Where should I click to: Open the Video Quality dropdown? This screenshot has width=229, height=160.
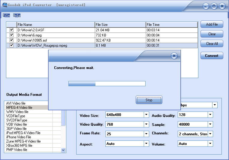coord(146,124)
